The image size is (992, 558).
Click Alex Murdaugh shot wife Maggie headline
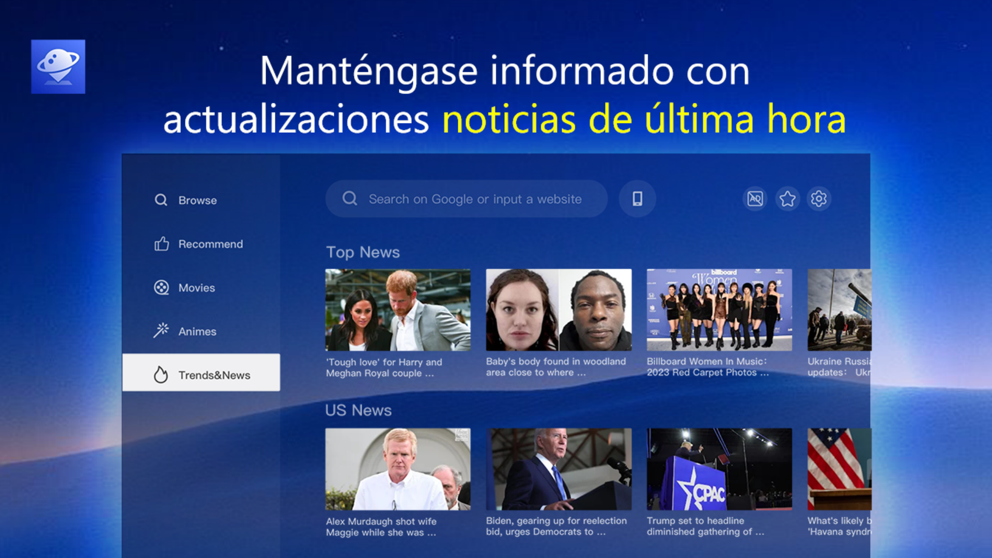[381, 527]
